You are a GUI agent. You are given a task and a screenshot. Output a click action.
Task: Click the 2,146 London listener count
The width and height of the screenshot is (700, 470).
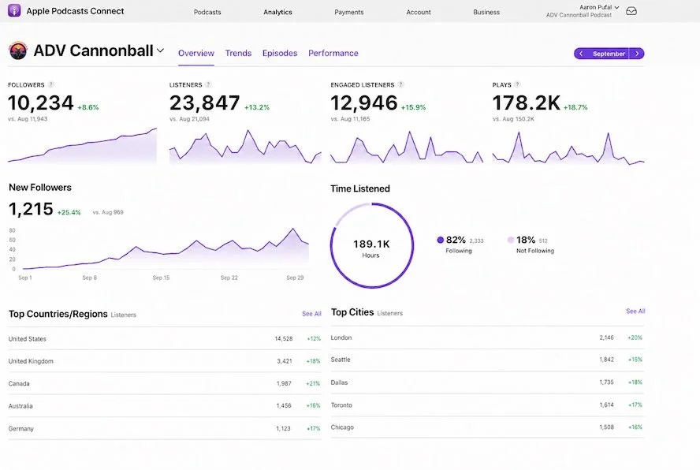click(606, 338)
